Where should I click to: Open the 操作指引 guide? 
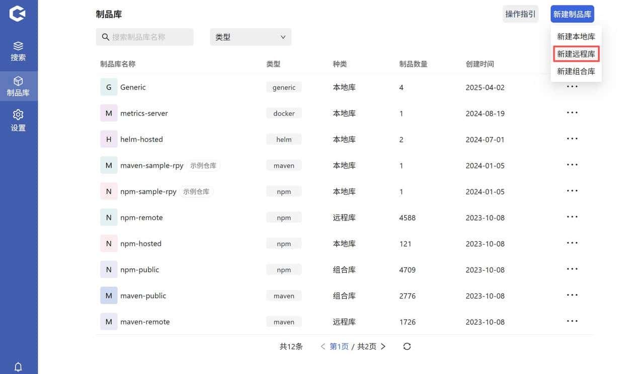coord(520,14)
